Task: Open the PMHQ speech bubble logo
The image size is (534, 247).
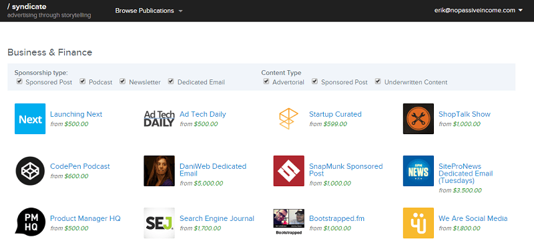Action: pyautogui.click(x=30, y=222)
